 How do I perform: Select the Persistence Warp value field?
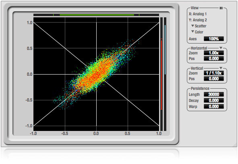tap(214, 106)
